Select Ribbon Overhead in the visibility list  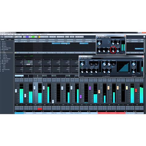click(x=7, y=59)
